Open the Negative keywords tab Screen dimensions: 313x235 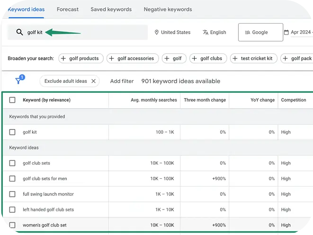pos(168,9)
